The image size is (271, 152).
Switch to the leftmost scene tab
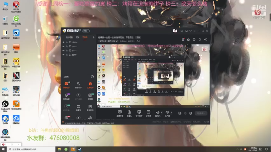coord(69,37)
